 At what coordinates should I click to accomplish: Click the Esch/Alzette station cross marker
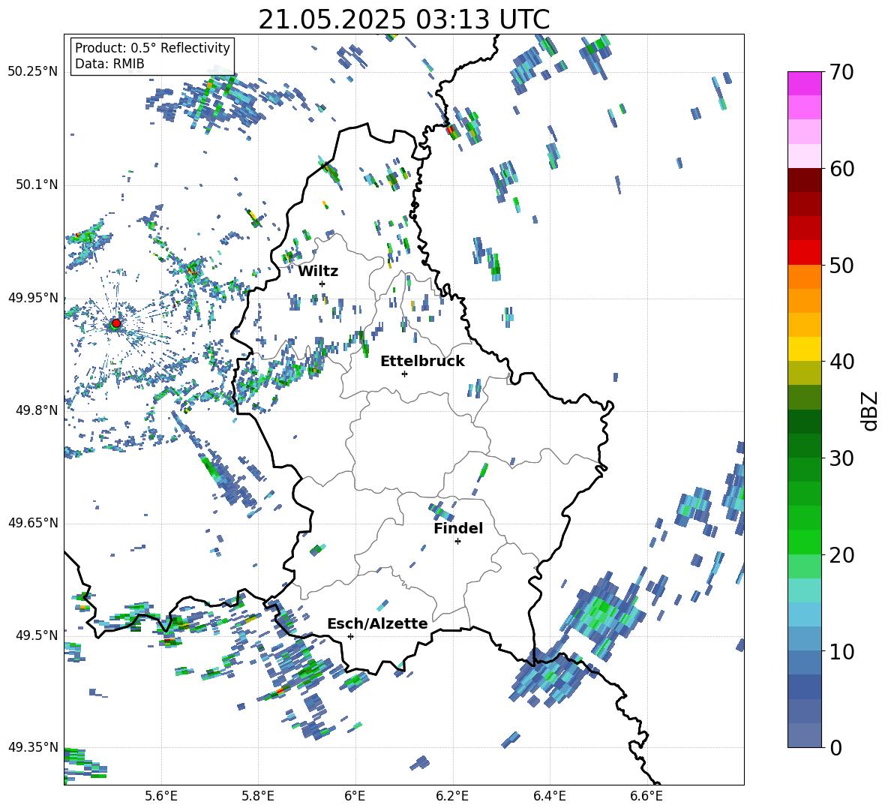point(350,636)
